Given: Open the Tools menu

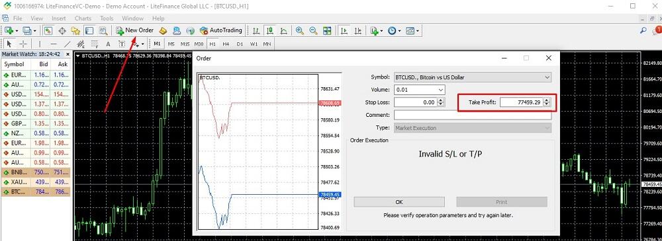Looking at the screenshot, I should (107, 18).
